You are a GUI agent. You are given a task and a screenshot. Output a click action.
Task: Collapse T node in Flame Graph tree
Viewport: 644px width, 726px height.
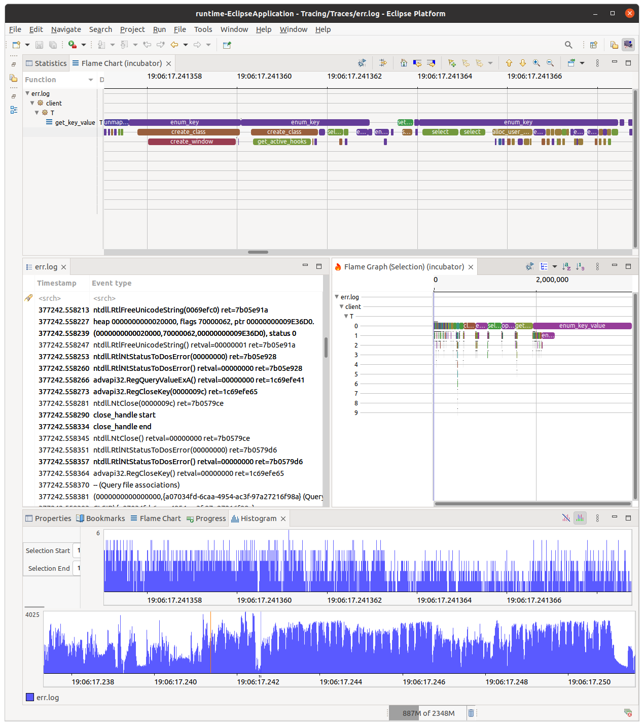coord(346,316)
